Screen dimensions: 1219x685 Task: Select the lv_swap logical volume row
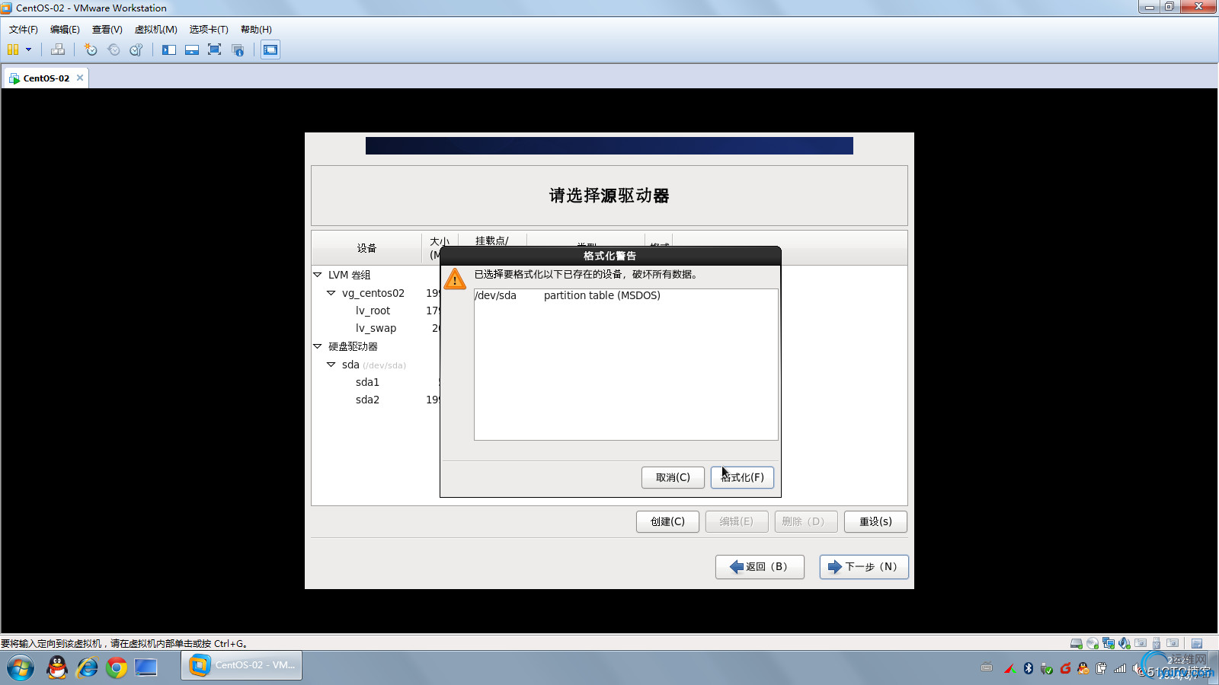(x=376, y=328)
